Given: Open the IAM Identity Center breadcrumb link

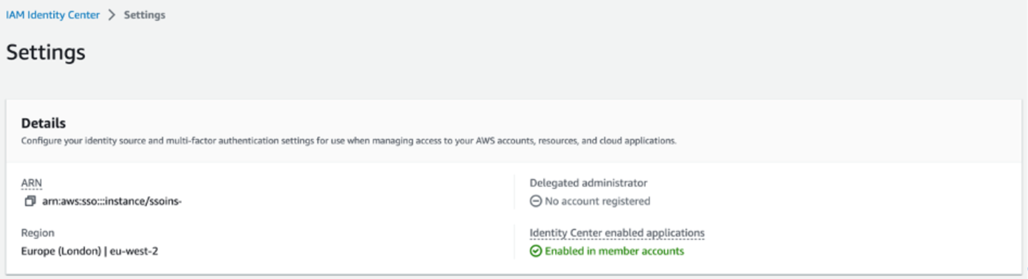Looking at the screenshot, I should (x=53, y=15).
